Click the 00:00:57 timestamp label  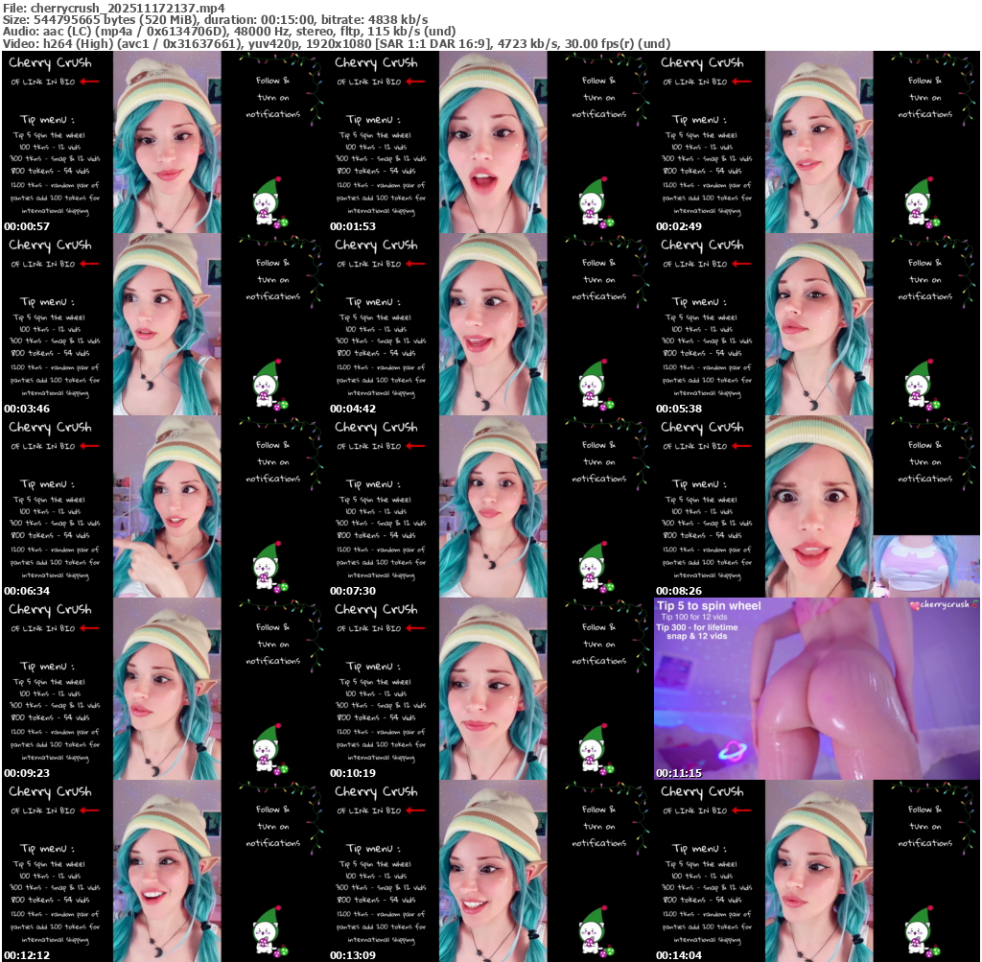pyautogui.click(x=26, y=227)
